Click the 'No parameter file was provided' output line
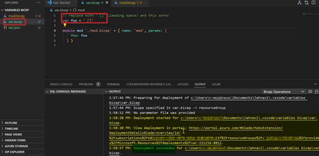 point(152,113)
